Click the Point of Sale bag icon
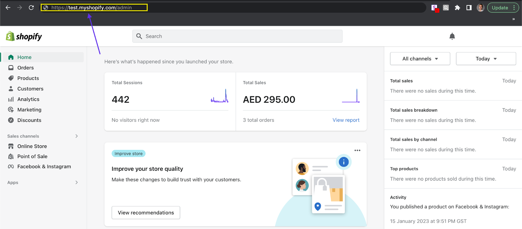 (11, 156)
